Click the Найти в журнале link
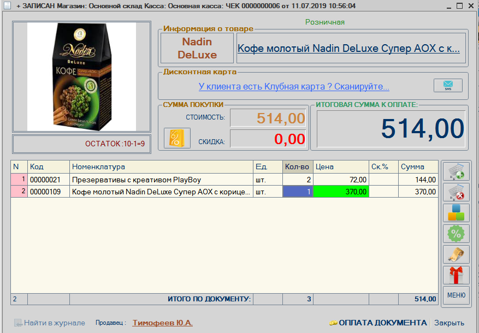Screen dimensions: 479x333 point(55,323)
